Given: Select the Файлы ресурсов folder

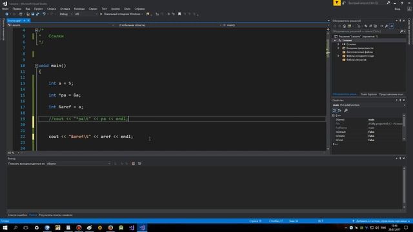Looking at the screenshot, I should (356, 60).
